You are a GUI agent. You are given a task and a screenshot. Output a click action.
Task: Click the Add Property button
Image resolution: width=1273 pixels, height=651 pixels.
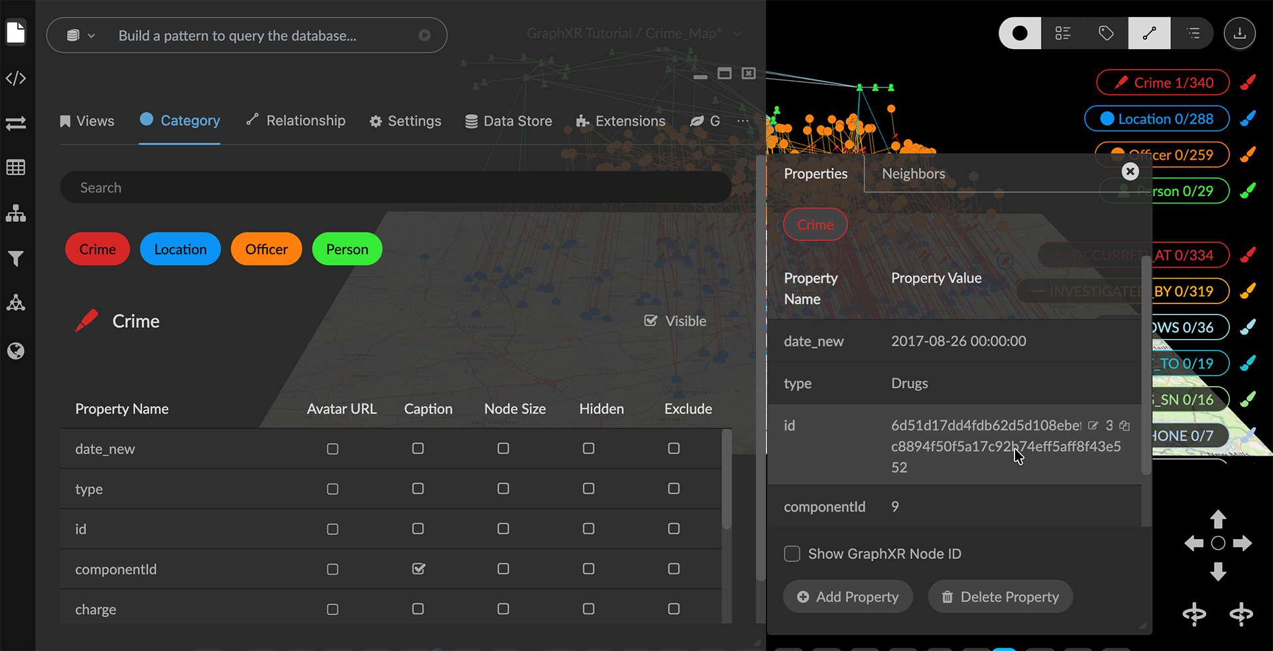pos(847,597)
